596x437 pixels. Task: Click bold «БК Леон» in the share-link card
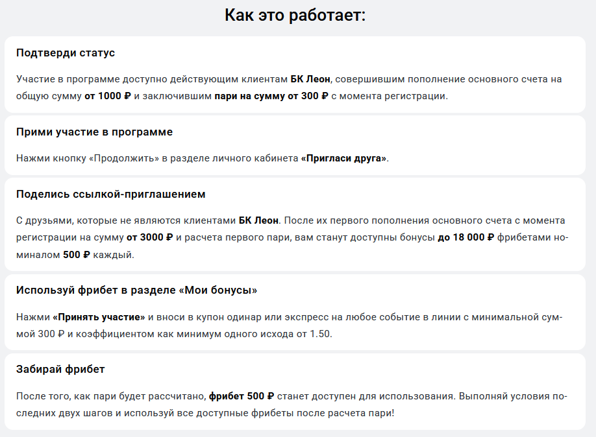point(258,220)
